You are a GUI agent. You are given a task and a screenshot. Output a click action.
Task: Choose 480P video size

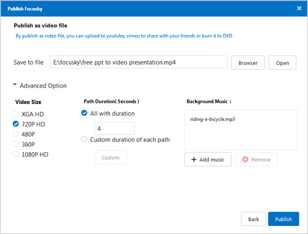point(16,134)
